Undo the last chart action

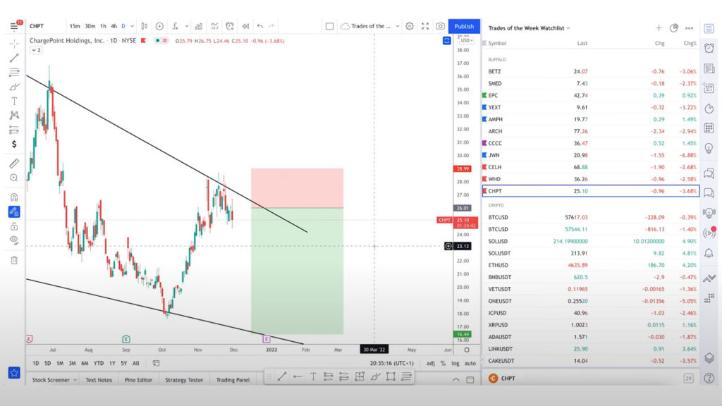click(x=260, y=26)
